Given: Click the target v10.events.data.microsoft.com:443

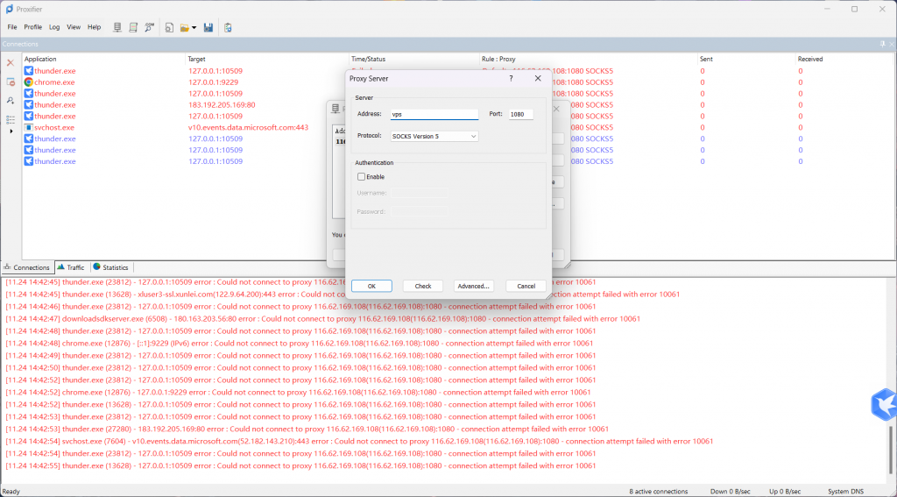Looking at the screenshot, I should click(248, 127).
